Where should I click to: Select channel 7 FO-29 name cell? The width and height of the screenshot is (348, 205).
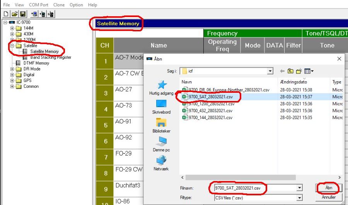(x=128, y=157)
